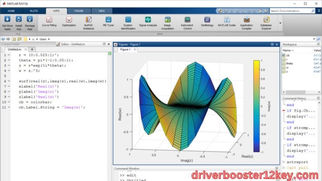Toggle breakpoint dash on line 6
The width and height of the screenshot is (322, 181).
coord(9,81)
